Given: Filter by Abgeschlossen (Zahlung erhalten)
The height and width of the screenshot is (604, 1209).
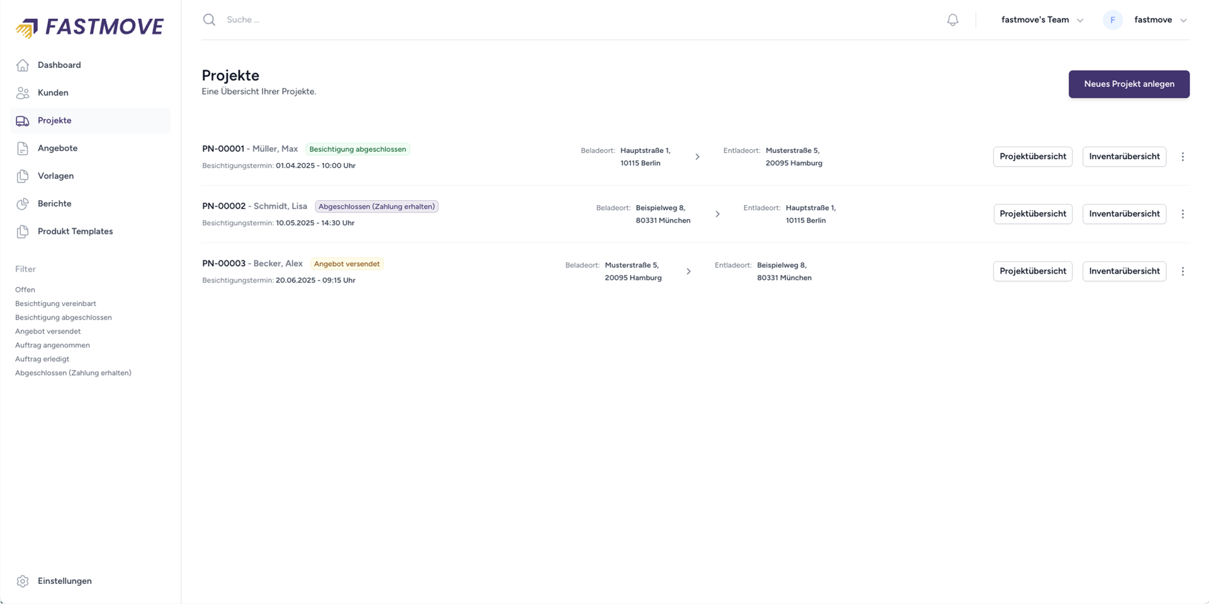Looking at the screenshot, I should [73, 373].
